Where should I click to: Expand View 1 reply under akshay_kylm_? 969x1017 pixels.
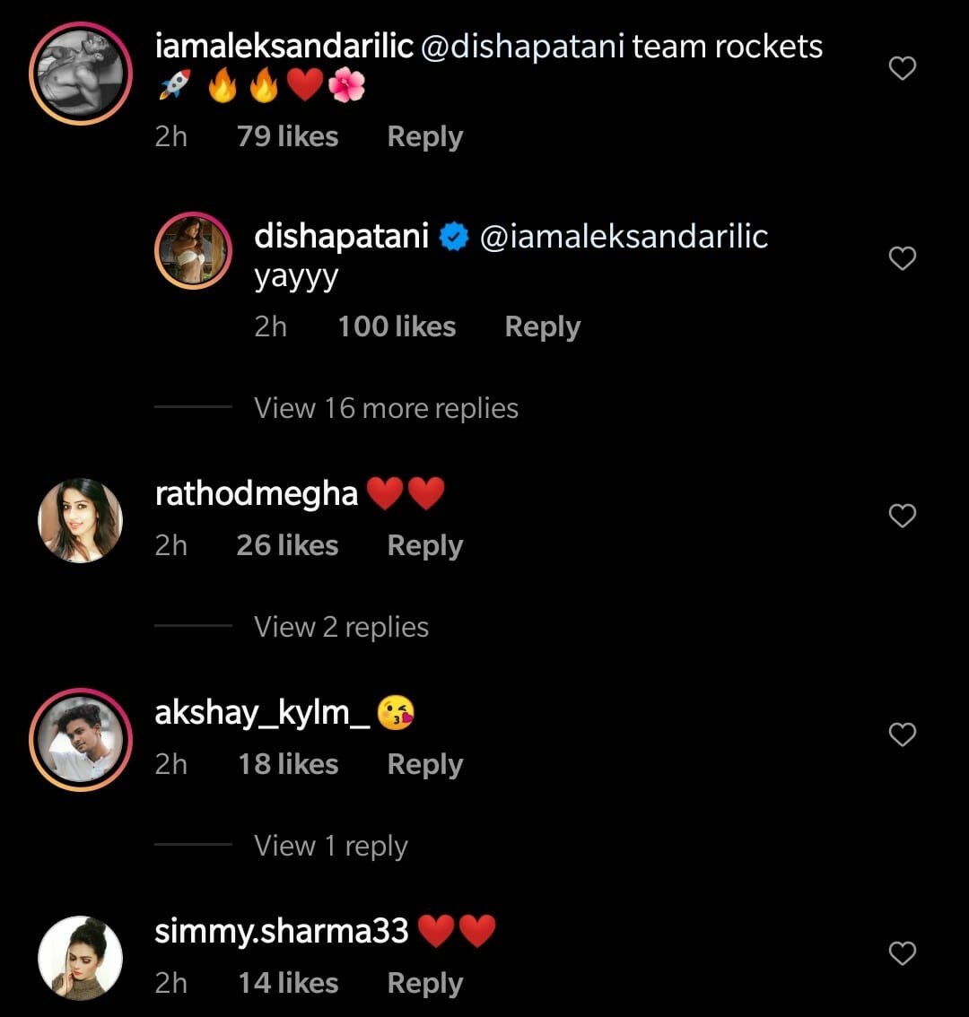point(330,846)
